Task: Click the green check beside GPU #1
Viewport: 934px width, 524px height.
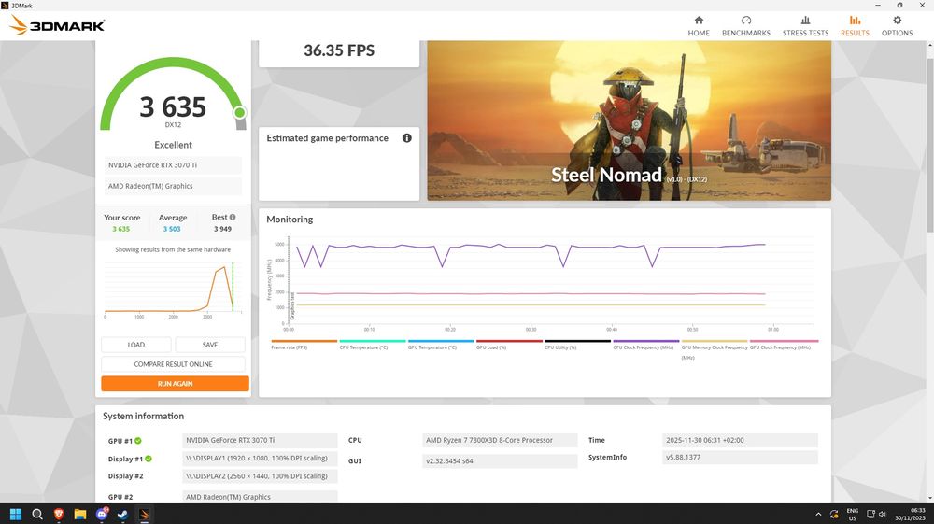Action: click(x=138, y=441)
